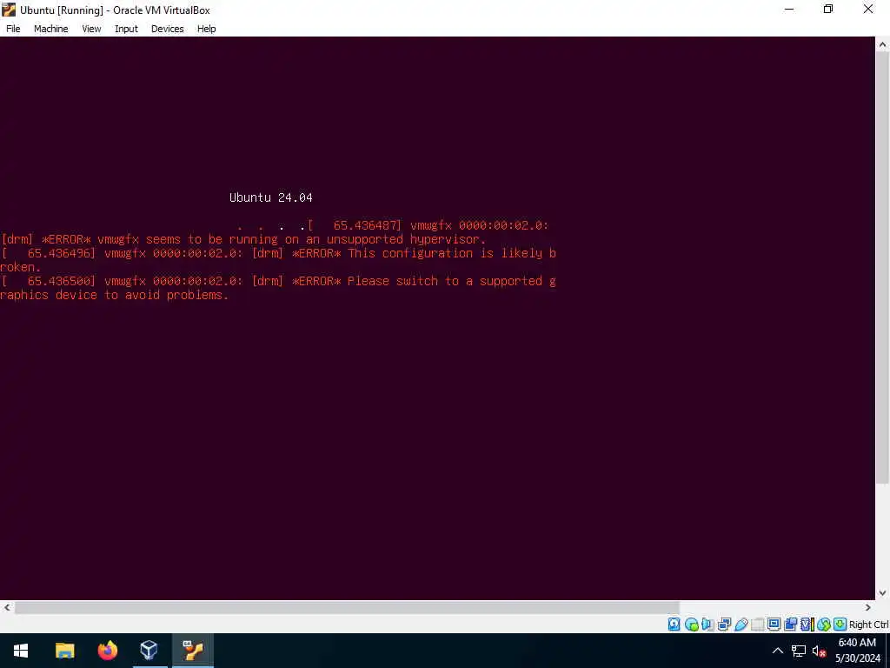This screenshot has width=890, height=668.
Task: Open the Machine menu
Action: coord(51,29)
